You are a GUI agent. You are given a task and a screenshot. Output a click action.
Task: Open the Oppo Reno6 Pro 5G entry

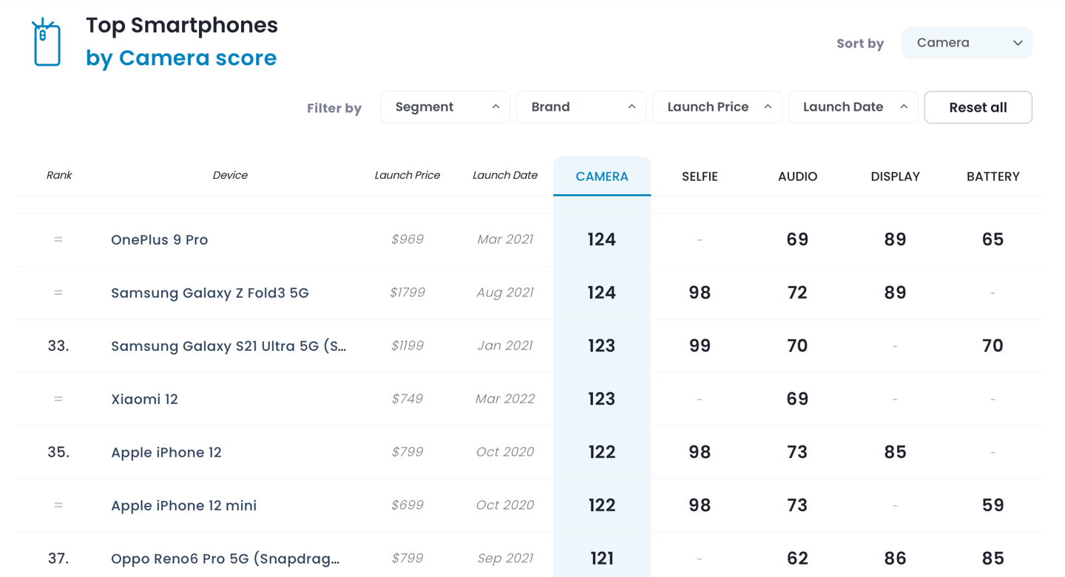225,559
